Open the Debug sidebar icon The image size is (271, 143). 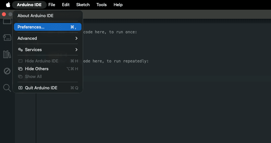click(x=7, y=71)
